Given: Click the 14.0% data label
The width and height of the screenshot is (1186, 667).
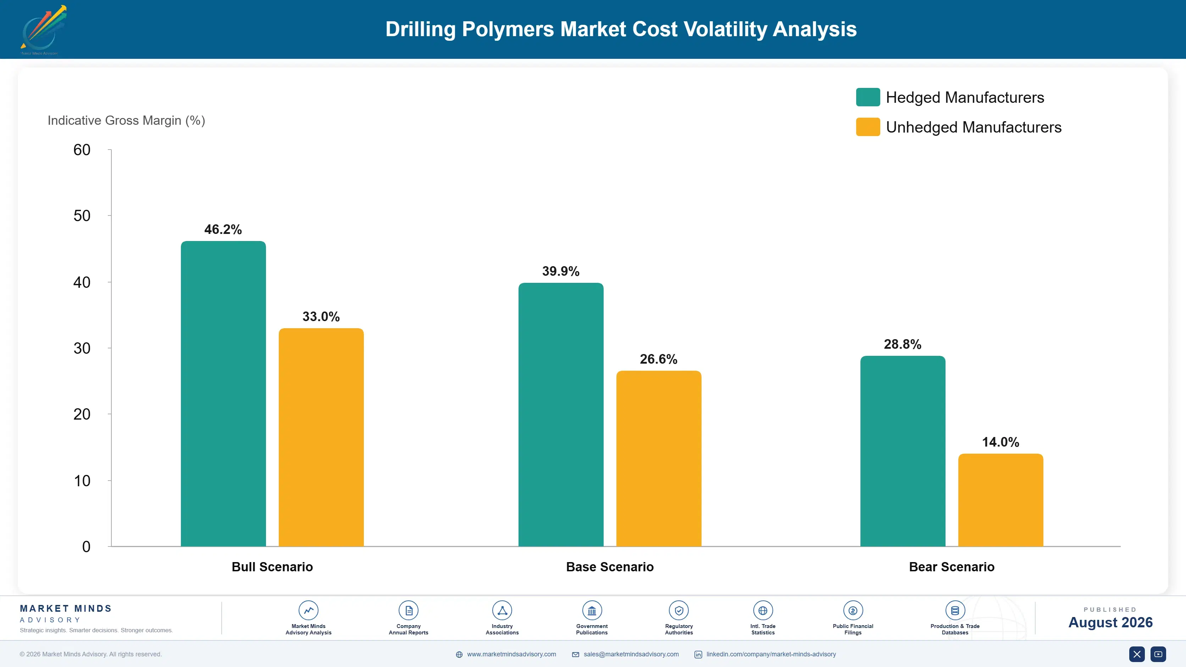Looking at the screenshot, I should (1001, 442).
